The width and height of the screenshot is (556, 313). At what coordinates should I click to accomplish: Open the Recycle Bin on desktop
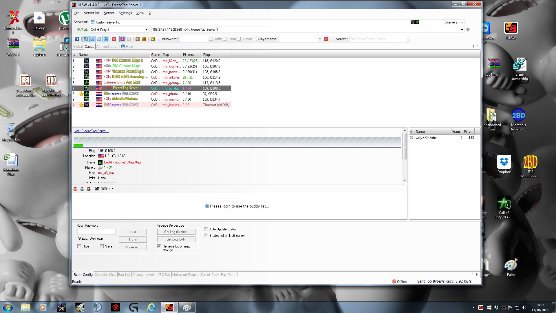tap(11, 133)
